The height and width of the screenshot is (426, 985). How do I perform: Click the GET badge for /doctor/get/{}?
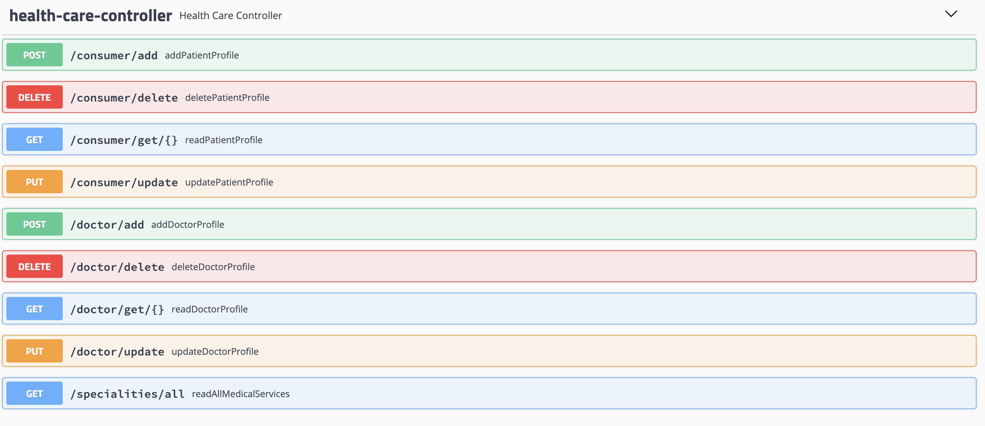click(35, 309)
